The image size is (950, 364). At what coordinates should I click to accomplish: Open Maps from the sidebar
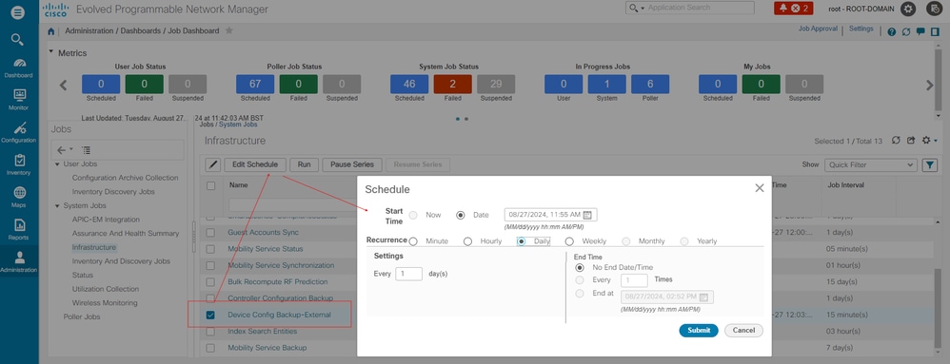coord(19,197)
